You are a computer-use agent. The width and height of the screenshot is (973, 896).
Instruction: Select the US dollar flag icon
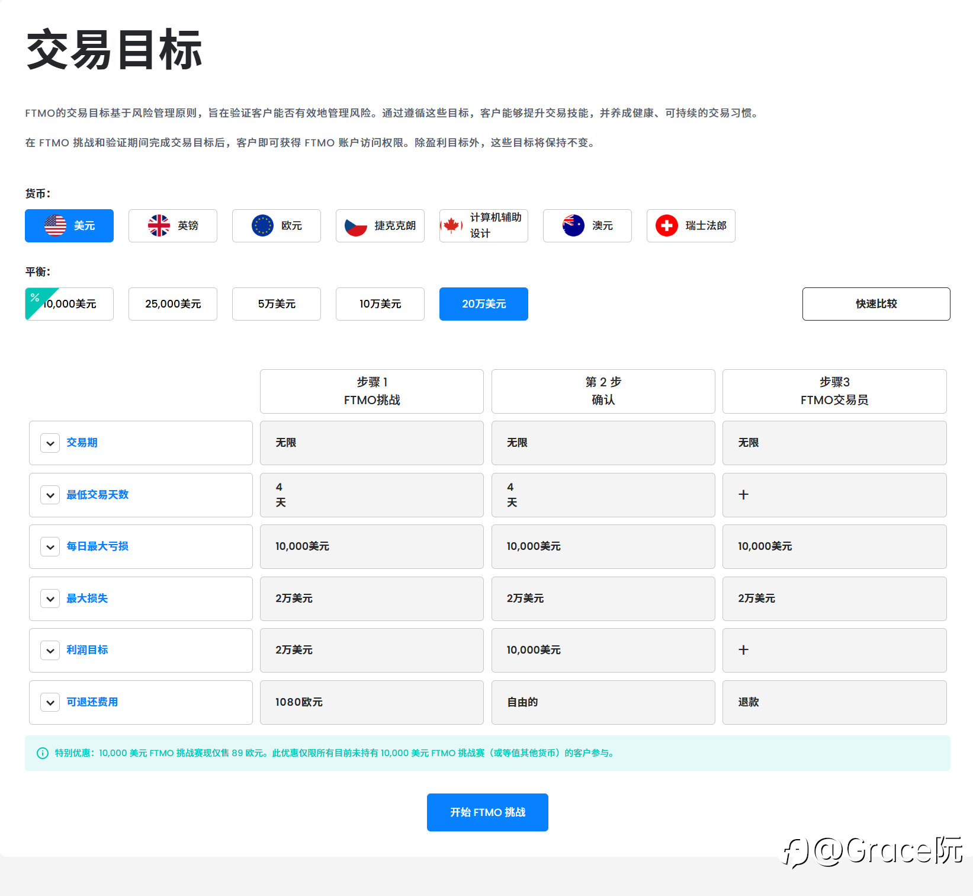click(x=56, y=226)
